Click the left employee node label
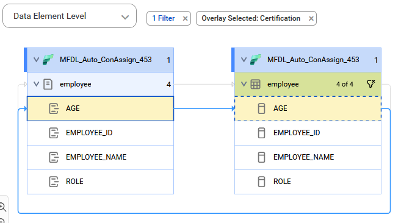This screenshot has width=401, height=223. (x=76, y=84)
